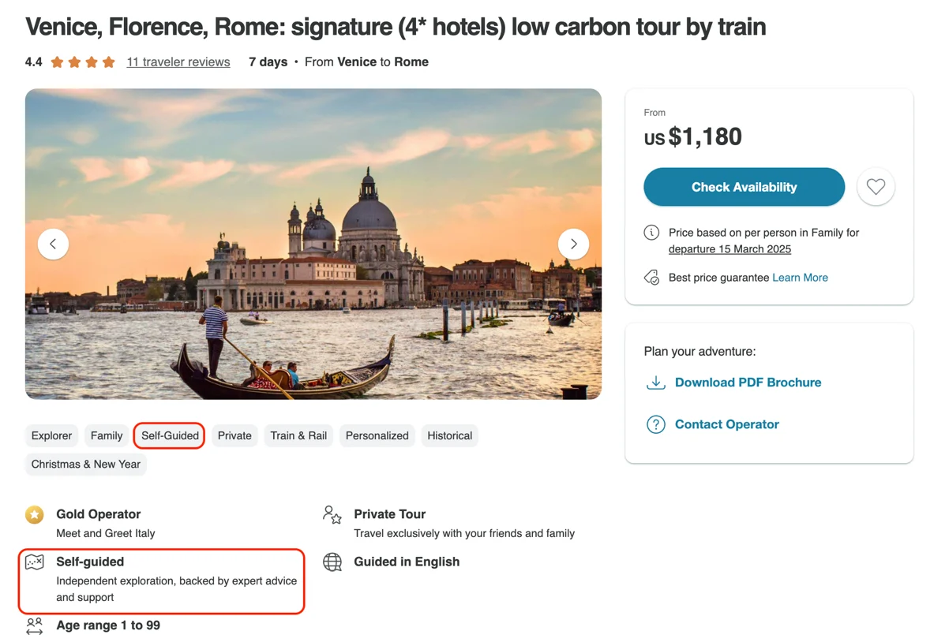Select the Train & Rail tag
This screenshot has width=949, height=642.
coord(298,435)
